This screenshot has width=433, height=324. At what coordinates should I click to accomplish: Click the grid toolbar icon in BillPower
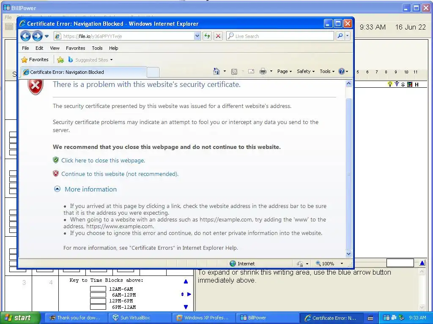click(9, 27)
